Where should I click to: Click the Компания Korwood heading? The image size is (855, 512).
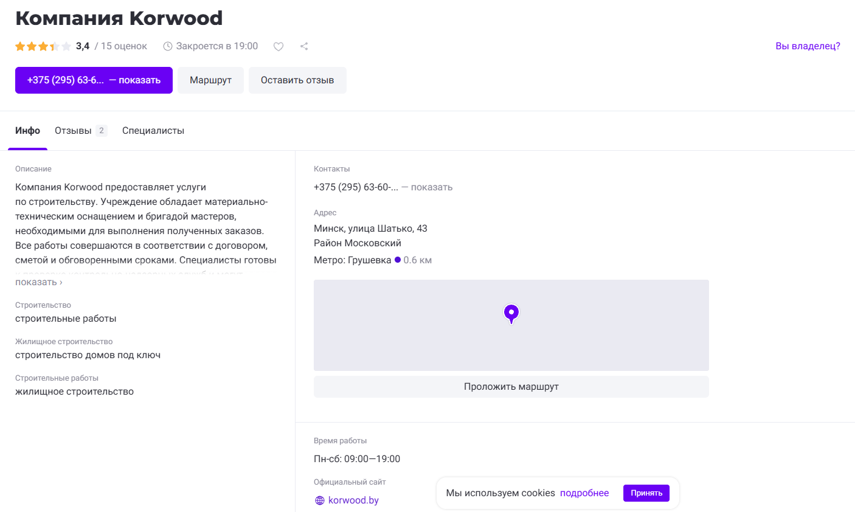pos(119,18)
